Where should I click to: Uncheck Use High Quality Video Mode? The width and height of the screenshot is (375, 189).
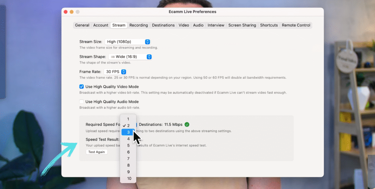pyautogui.click(x=82, y=86)
